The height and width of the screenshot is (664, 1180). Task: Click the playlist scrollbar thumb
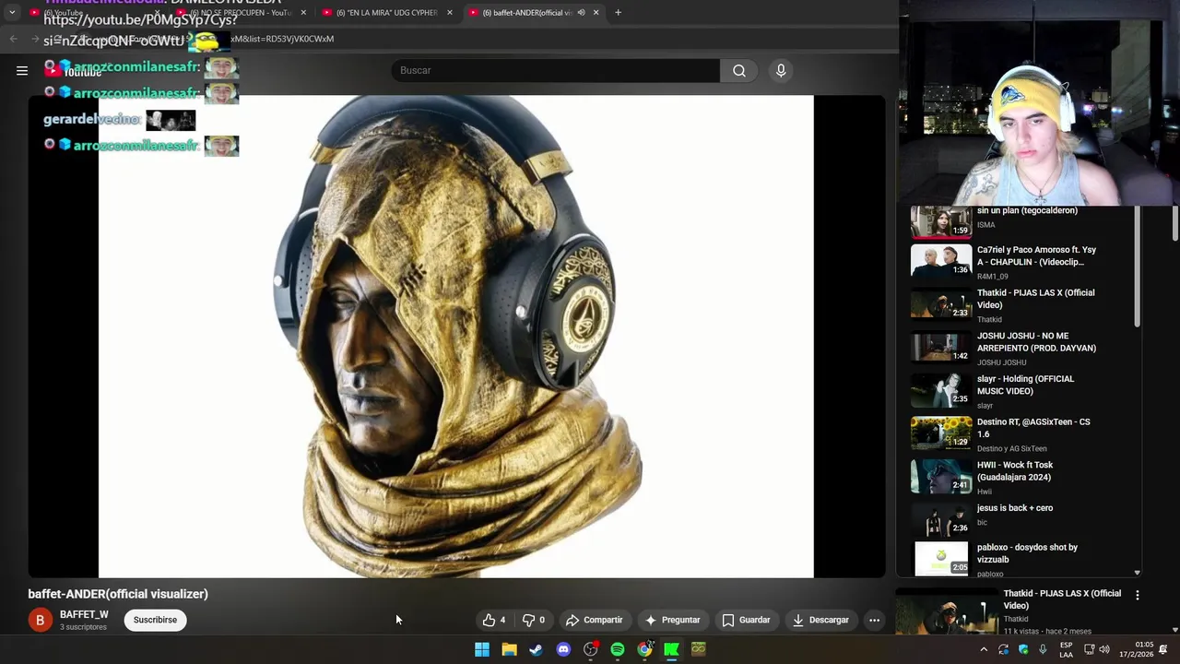1137,267
